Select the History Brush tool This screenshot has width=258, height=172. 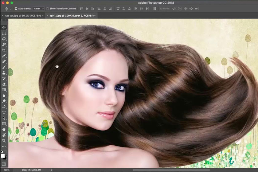tap(4, 79)
